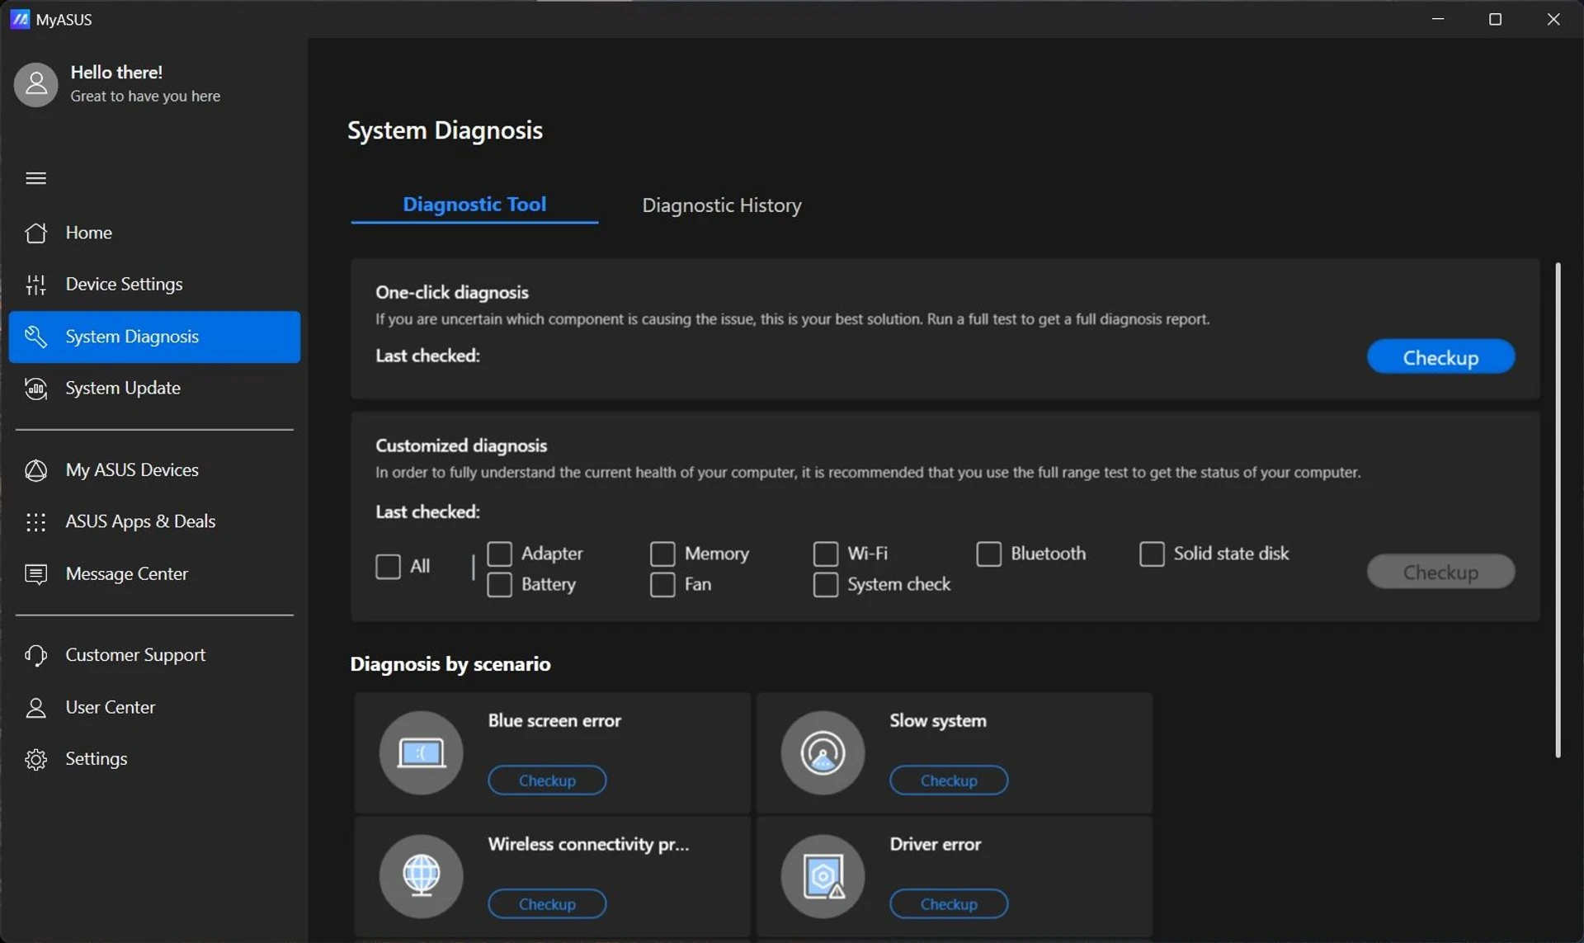Run One-click diagnosis Checkup
Image resolution: width=1584 pixels, height=943 pixels.
point(1440,357)
